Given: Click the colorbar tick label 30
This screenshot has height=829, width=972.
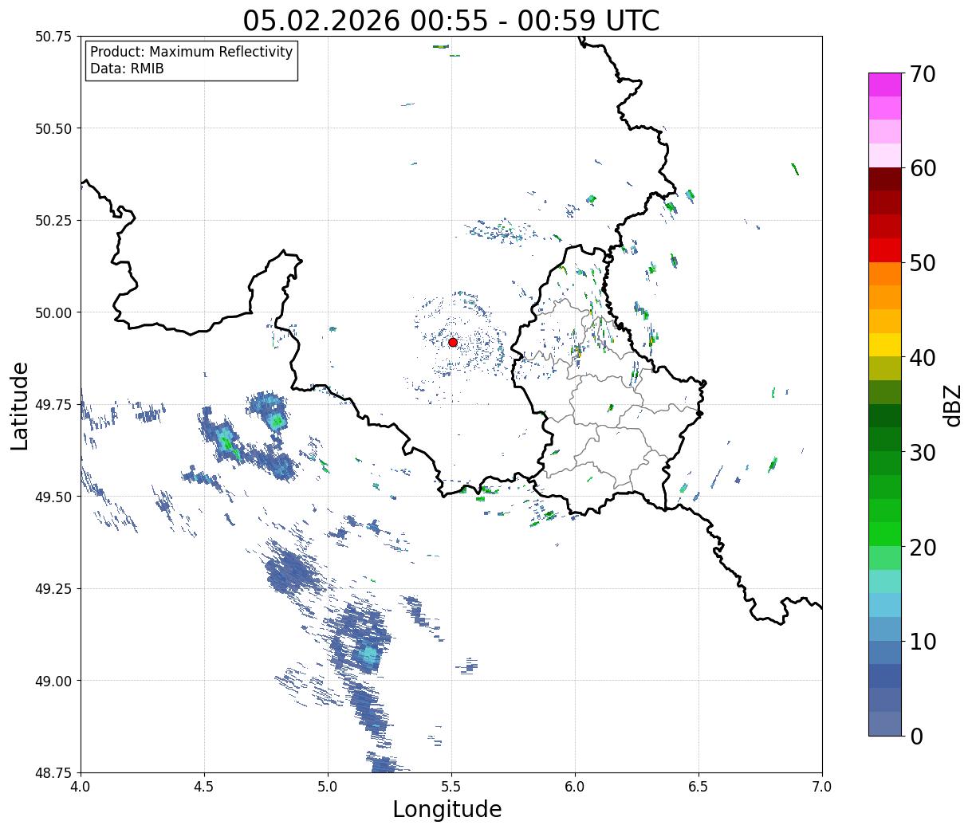Looking at the screenshot, I should 923,452.
